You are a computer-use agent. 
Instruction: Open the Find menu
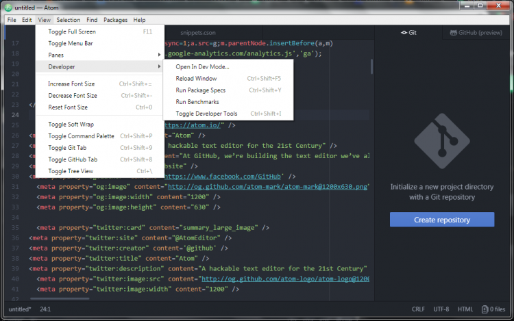tap(92, 20)
